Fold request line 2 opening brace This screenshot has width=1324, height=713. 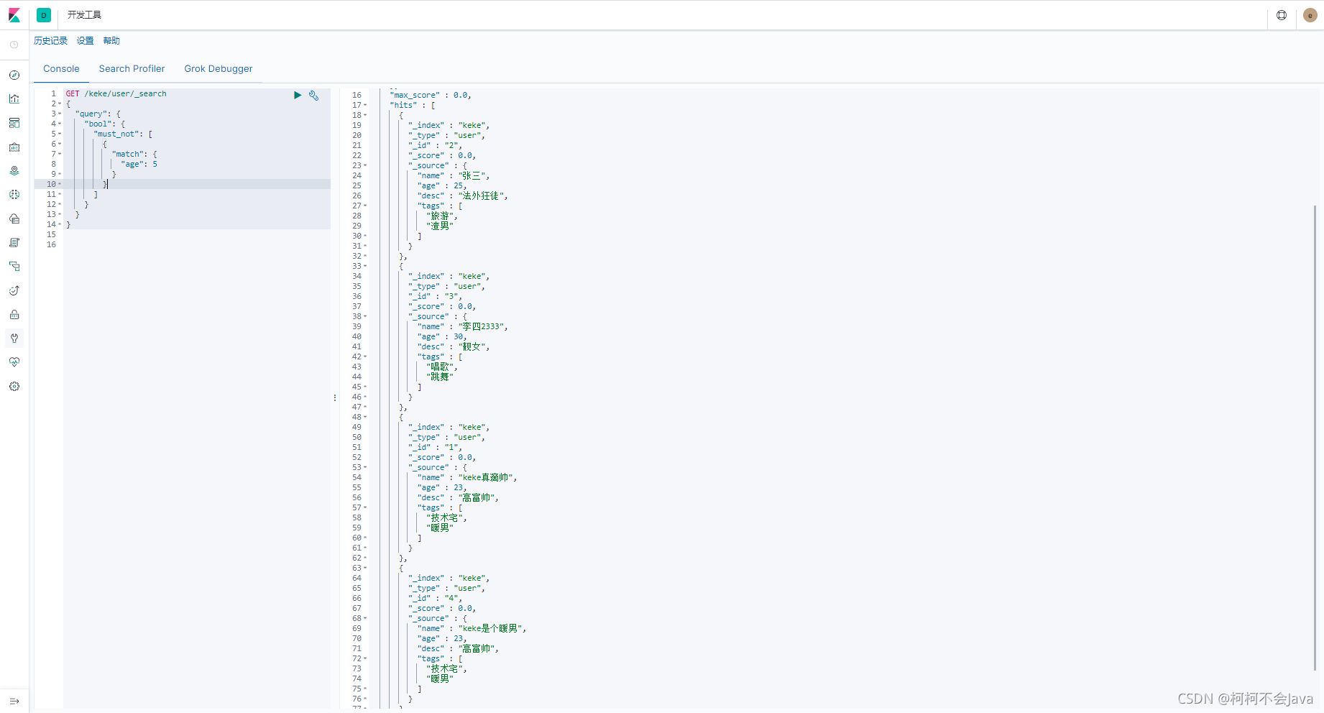(60, 104)
